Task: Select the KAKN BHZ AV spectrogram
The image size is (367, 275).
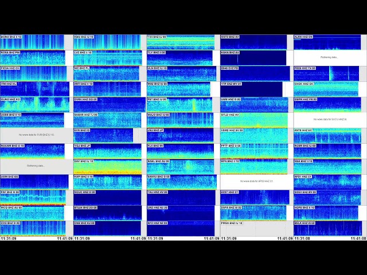Action: click(x=253, y=58)
